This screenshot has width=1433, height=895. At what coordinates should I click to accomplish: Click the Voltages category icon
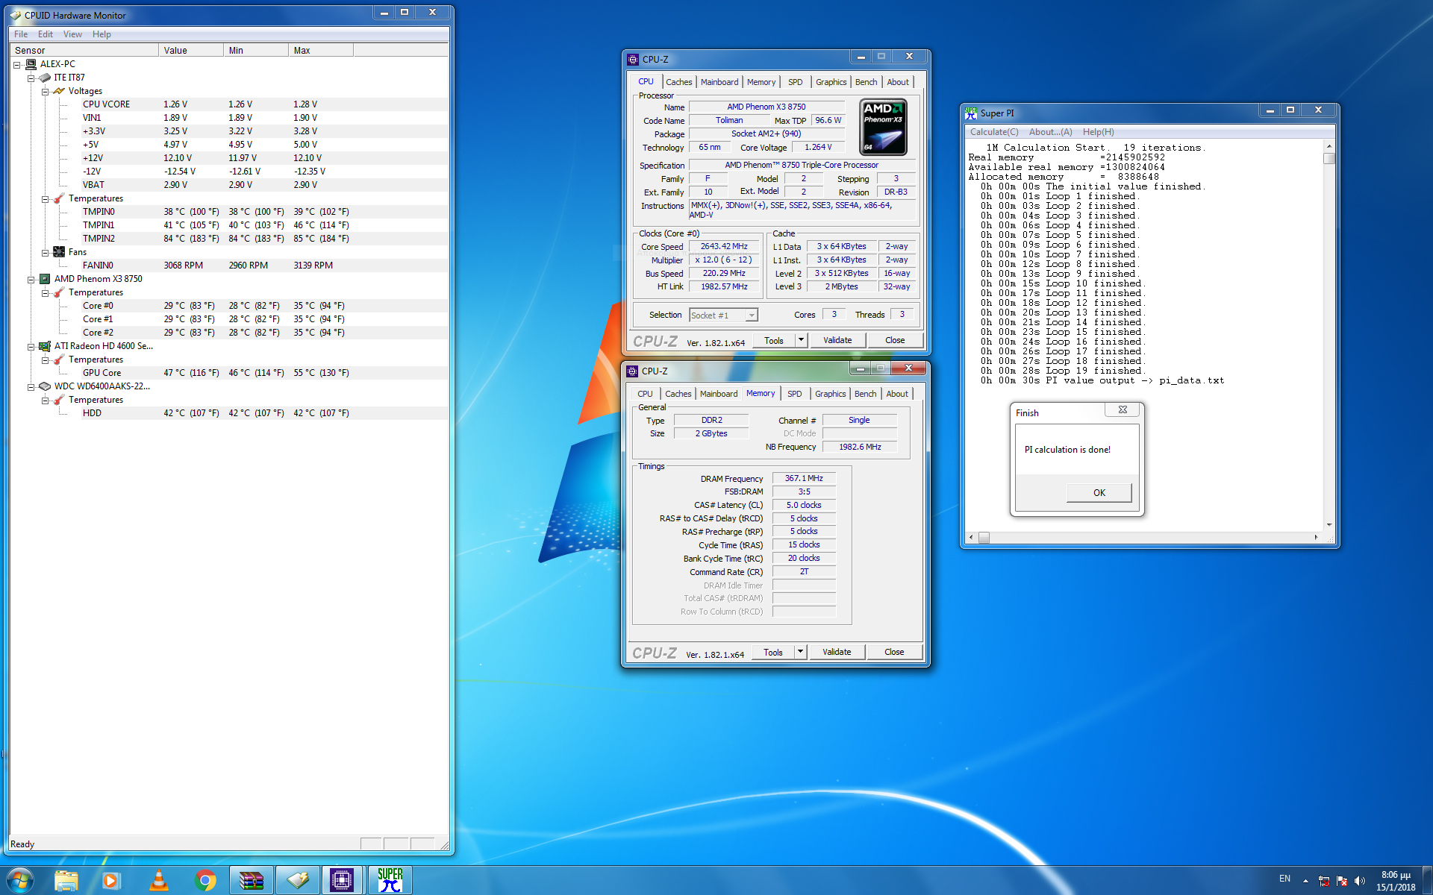coord(59,91)
